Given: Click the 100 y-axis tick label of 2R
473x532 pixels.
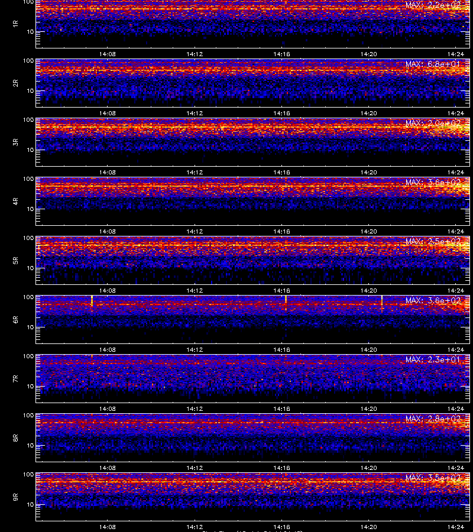Looking at the screenshot, I should point(28,61).
